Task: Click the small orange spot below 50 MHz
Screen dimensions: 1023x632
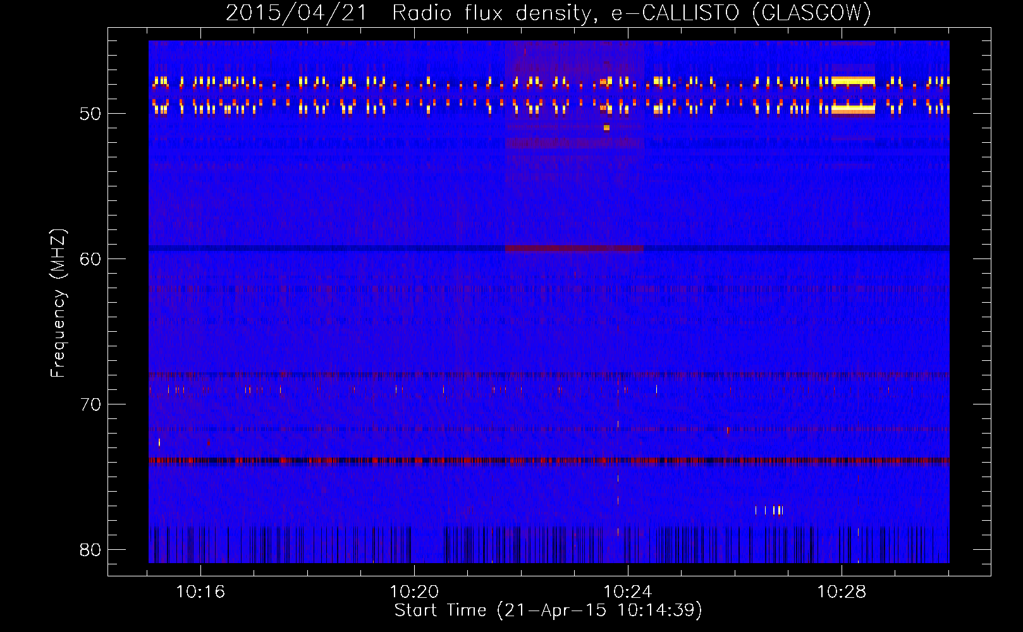Action: 606,128
